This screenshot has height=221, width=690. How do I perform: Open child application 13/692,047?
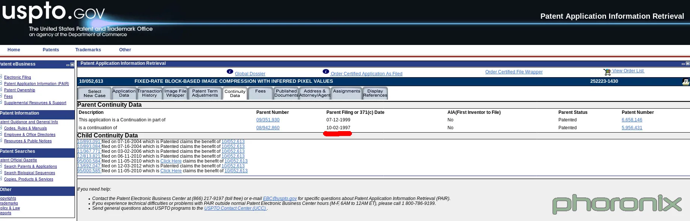pyautogui.click(x=89, y=166)
